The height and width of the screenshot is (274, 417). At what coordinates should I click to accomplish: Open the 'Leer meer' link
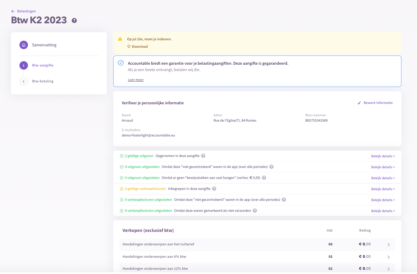point(136,80)
